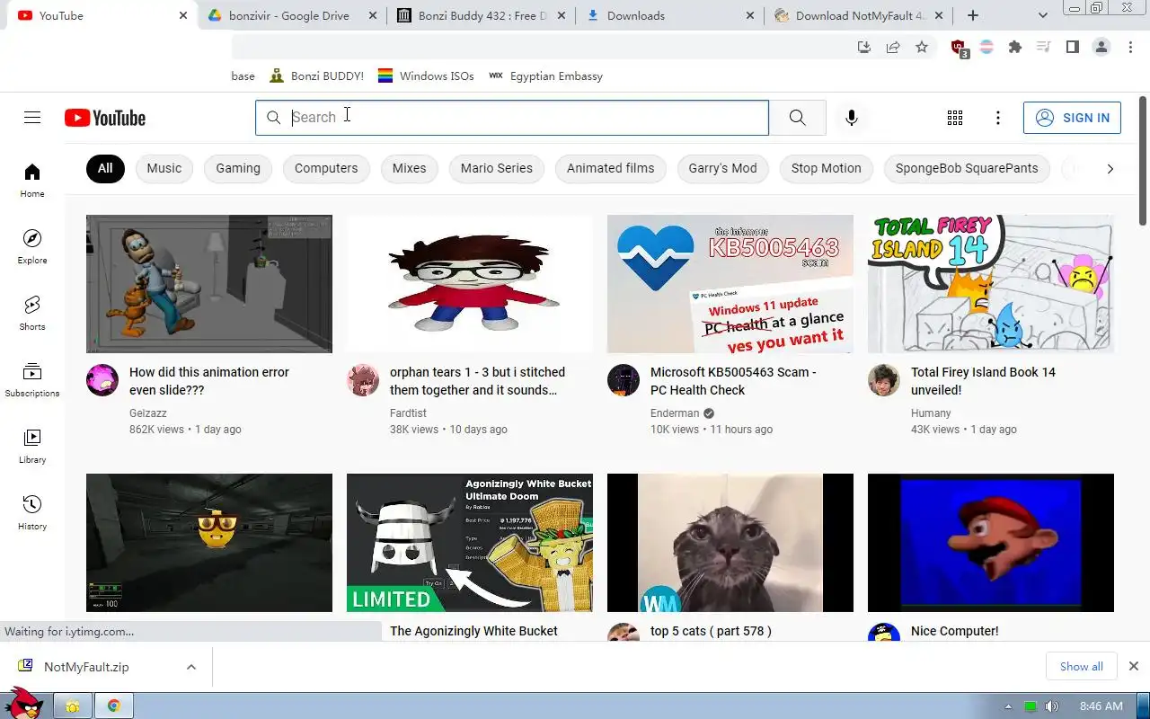Viewport: 1150px width, 719px height.
Task: Open media controls icon in toolbar
Action: coord(1044,47)
